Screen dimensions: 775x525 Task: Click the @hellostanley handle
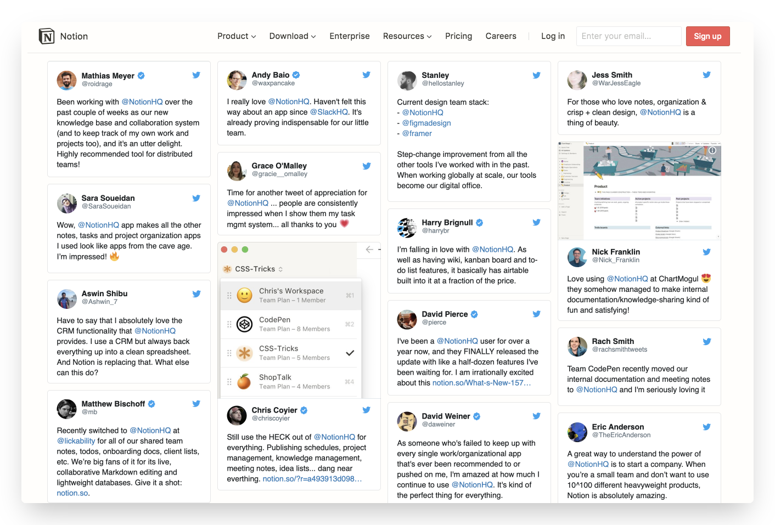442,83
